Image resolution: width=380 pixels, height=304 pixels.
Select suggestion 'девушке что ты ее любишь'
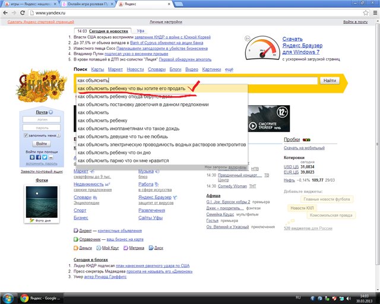(162, 137)
